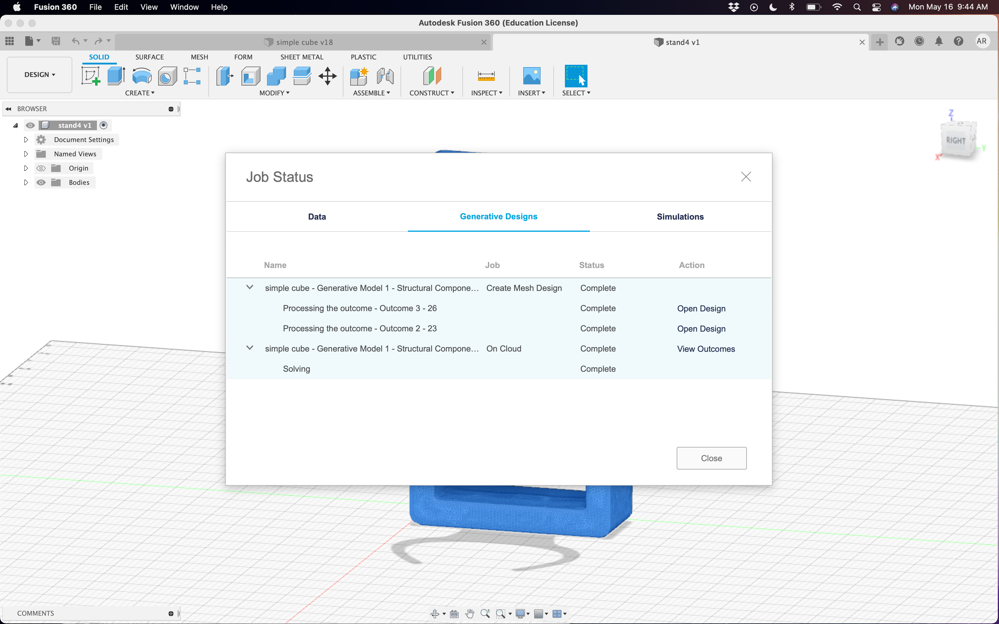Open the Window menu
Screen dimensions: 999x624
pyautogui.click(x=184, y=7)
